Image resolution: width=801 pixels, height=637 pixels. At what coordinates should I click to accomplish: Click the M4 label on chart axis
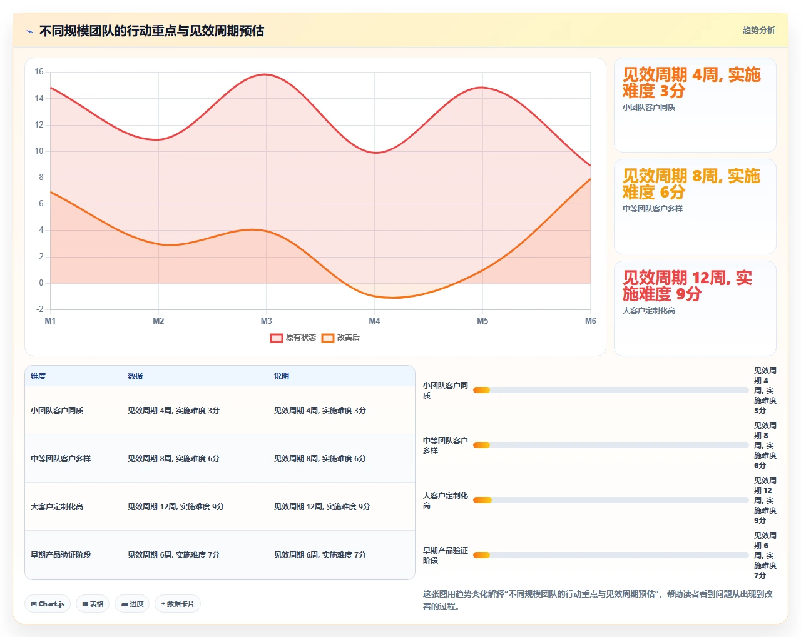click(374, 321)
